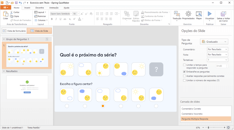Toggle bold formatting
Image resolution: width=234 pixels, height=130 pixels.
click(52, 19)
